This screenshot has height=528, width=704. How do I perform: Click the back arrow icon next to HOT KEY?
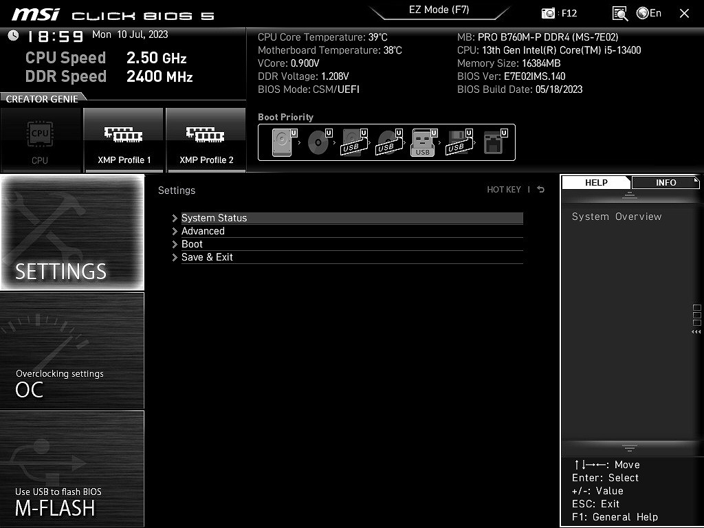click(x=541, y=190)
